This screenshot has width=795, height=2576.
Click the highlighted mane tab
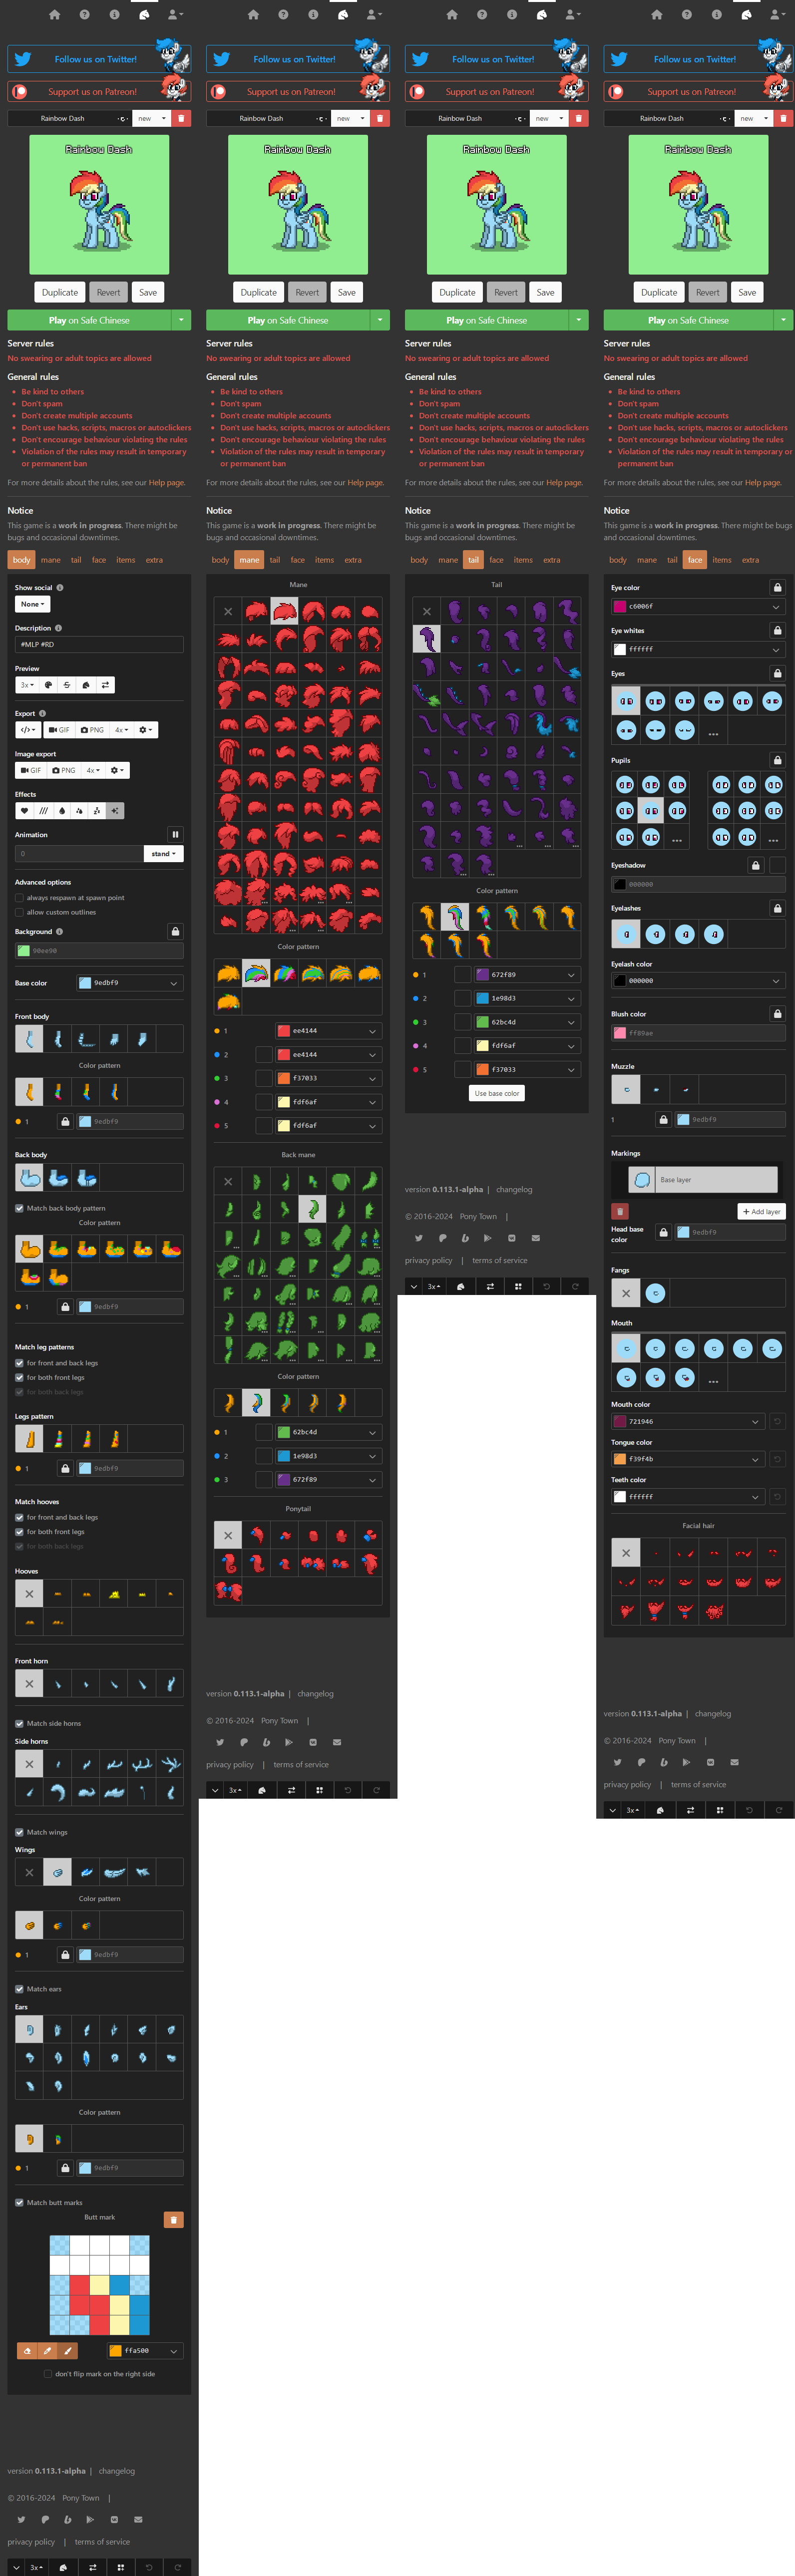249,560
